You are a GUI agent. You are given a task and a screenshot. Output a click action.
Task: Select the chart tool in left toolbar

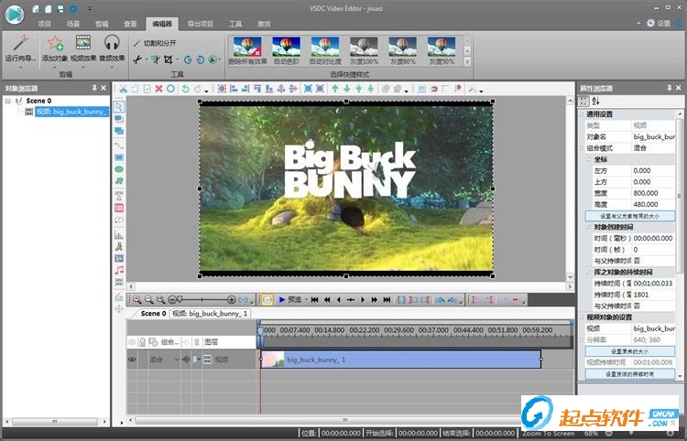[x=119, y=235]
